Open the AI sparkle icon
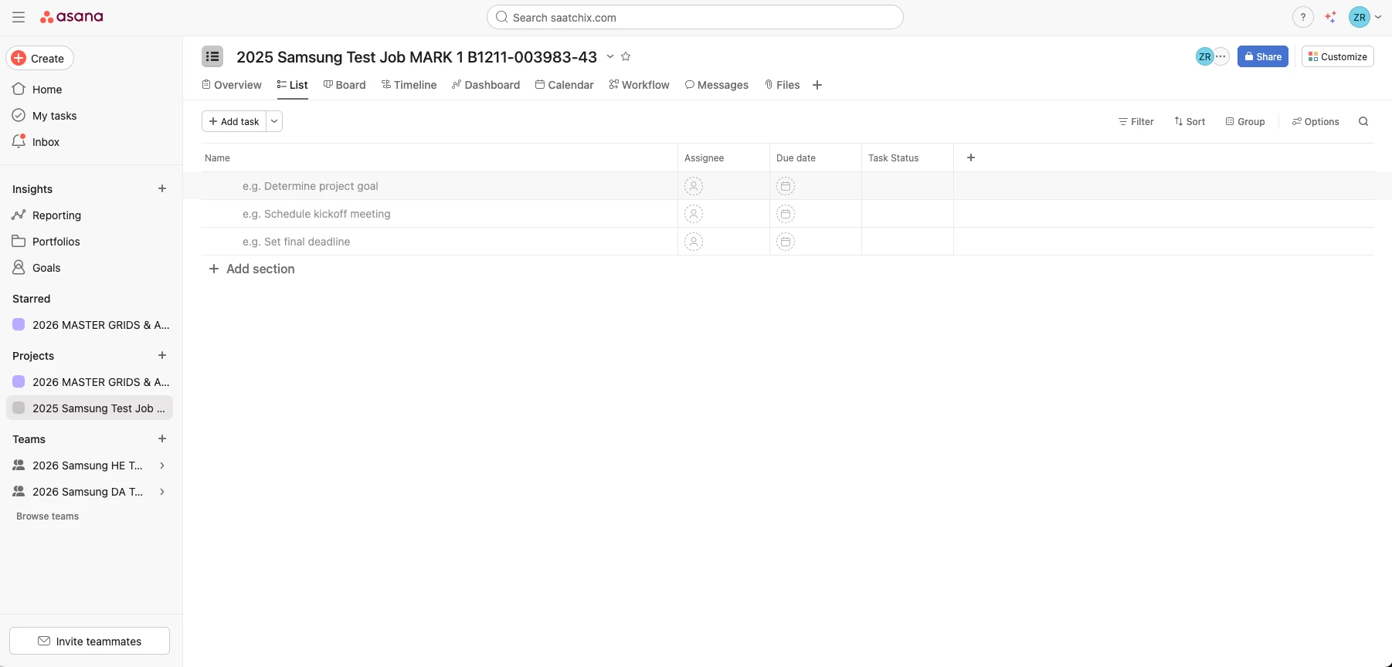 click(1330, 17)
